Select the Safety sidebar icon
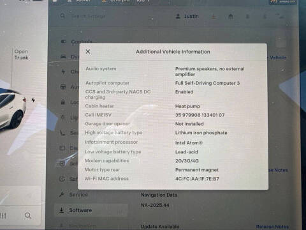The image size is (306, 230). coord(62,179)
